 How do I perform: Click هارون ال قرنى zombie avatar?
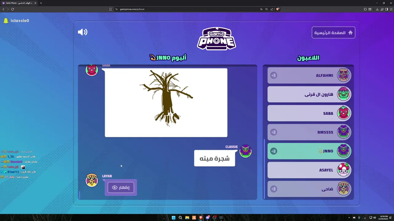pyautogui.click(x=344, y=94)
